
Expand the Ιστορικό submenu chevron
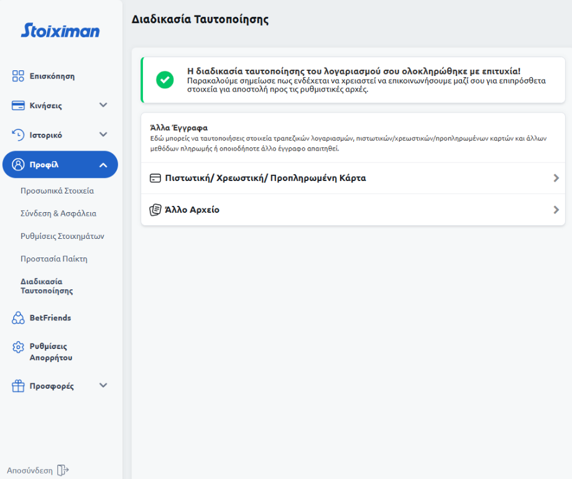[x=103, y=134]
